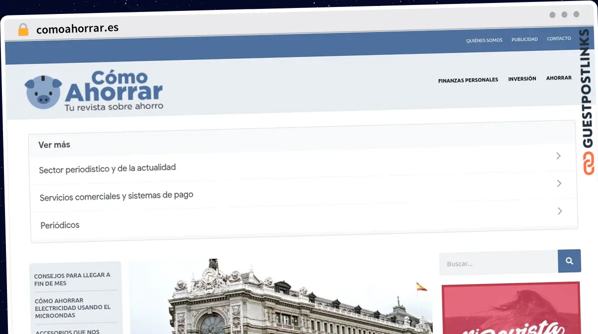Open Consejos para llegar a fin de mes
598x334 pixels.
point(72,279)
